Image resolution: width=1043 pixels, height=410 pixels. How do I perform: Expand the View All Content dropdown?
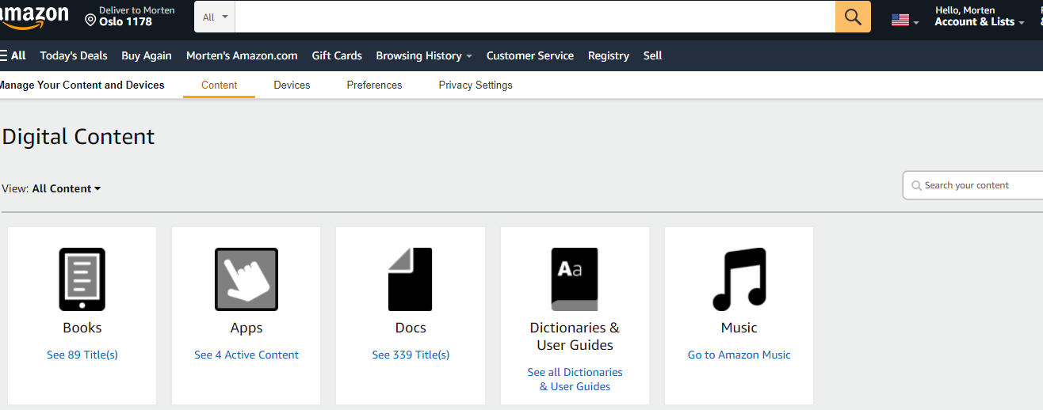coord(67,188)
